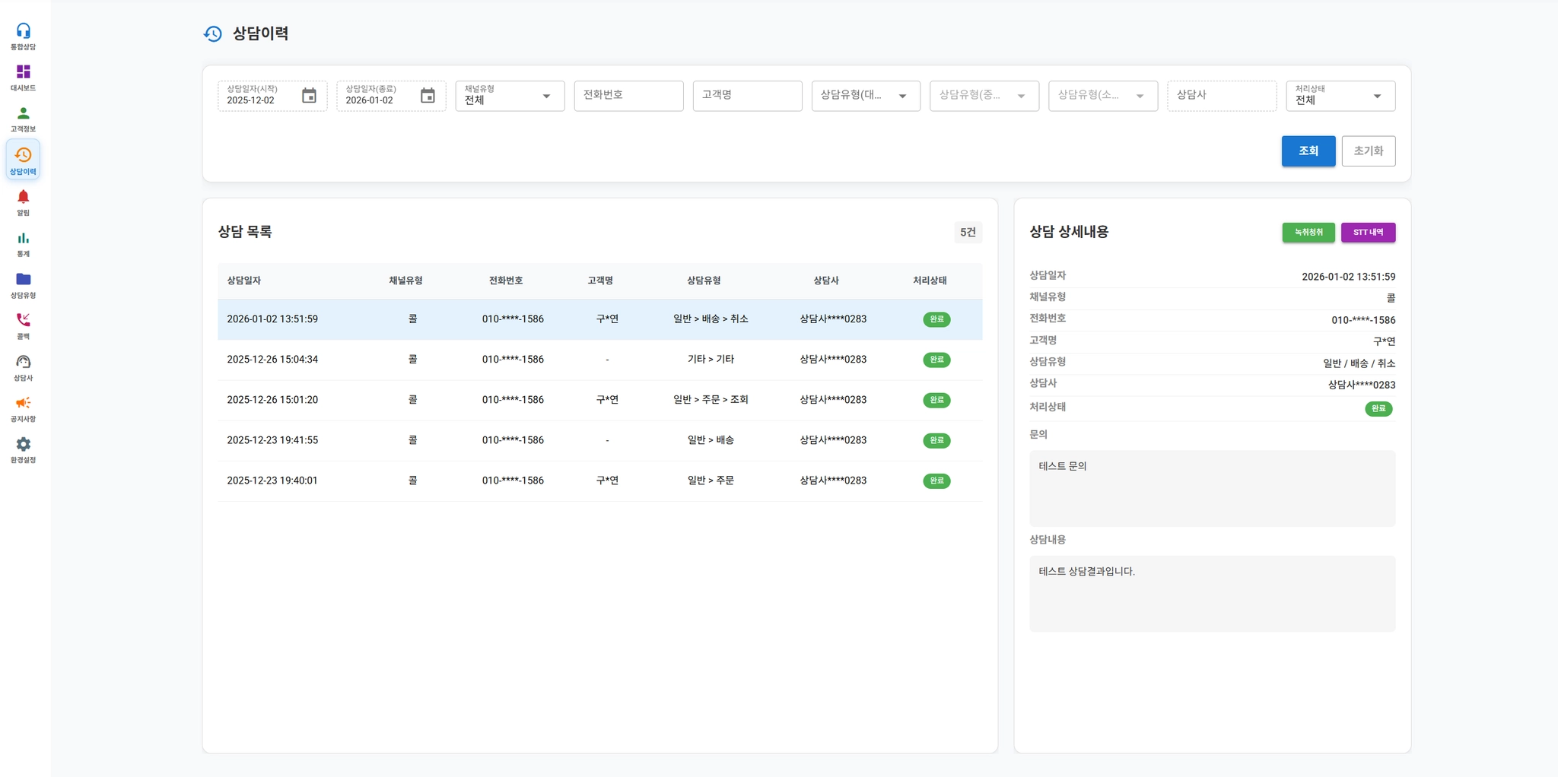Screen dimensions: 1558x777
Task: Select row 2025-12-26 15:01:20
Action: click(x=599, y=400)
